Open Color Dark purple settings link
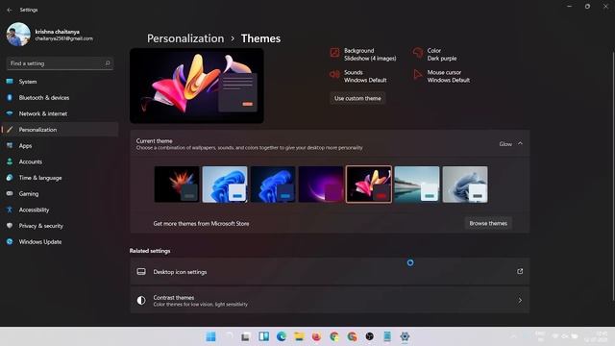Screen dimensions: 615x346 pyautogui.click(x=435, y=55)
